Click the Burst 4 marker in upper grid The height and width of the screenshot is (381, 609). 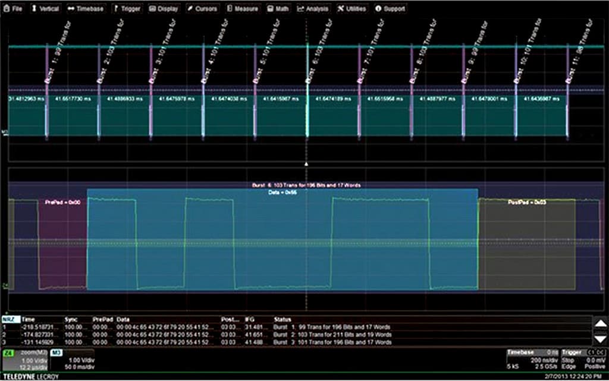coord(203,91)
